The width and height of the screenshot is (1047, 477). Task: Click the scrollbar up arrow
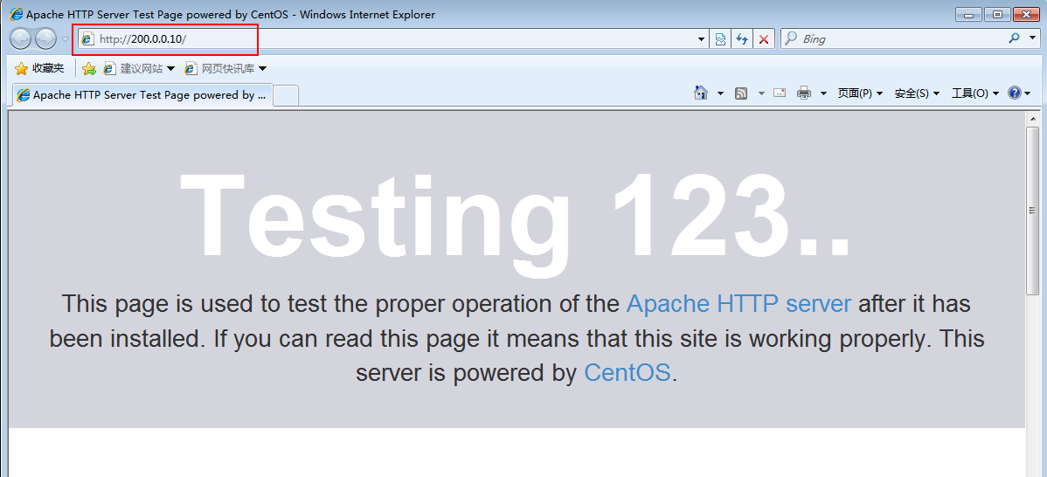pos(1032,119)
